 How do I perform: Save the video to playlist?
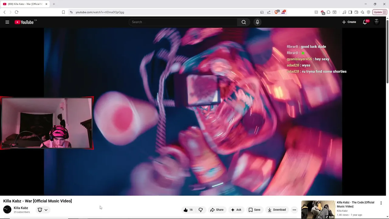tap(254, 210)
